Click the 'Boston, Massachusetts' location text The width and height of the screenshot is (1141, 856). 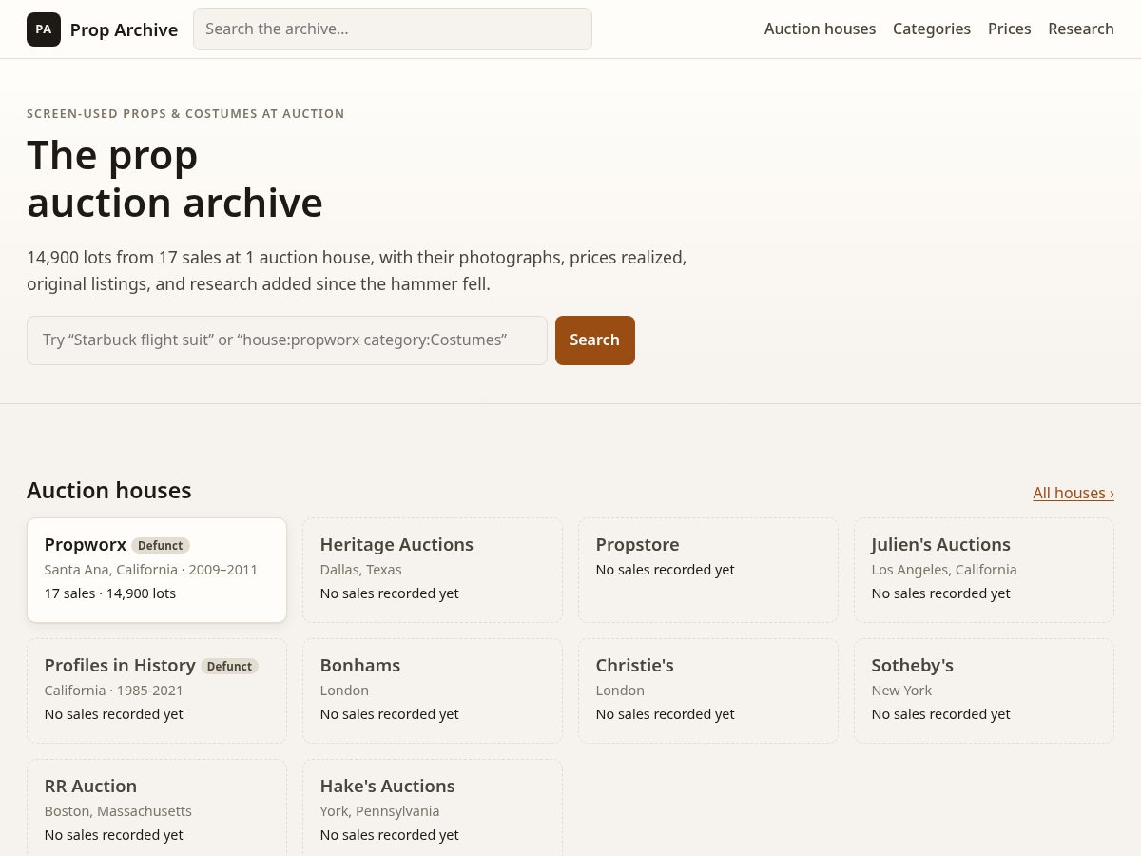pyautogui.click(x=118, y=811)
